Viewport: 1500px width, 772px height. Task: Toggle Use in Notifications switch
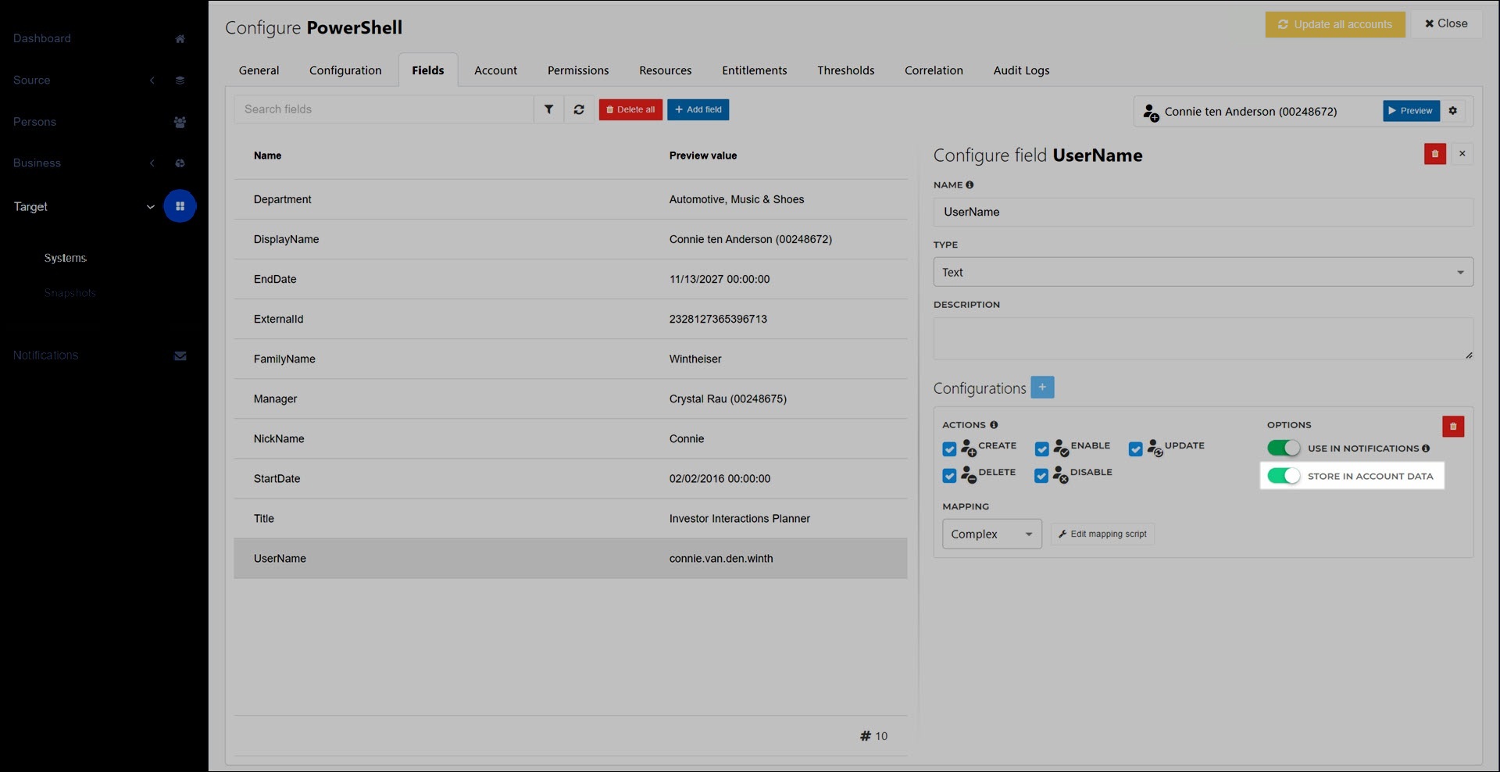point(1284,448)
